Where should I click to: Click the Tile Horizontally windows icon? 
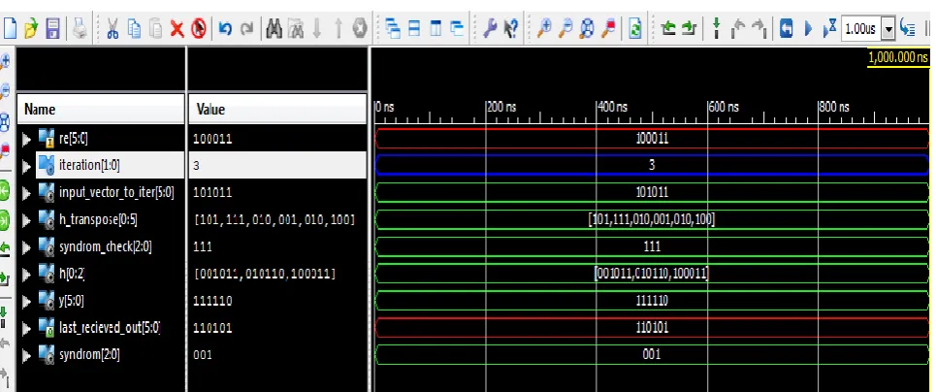[x=414, y=27]
